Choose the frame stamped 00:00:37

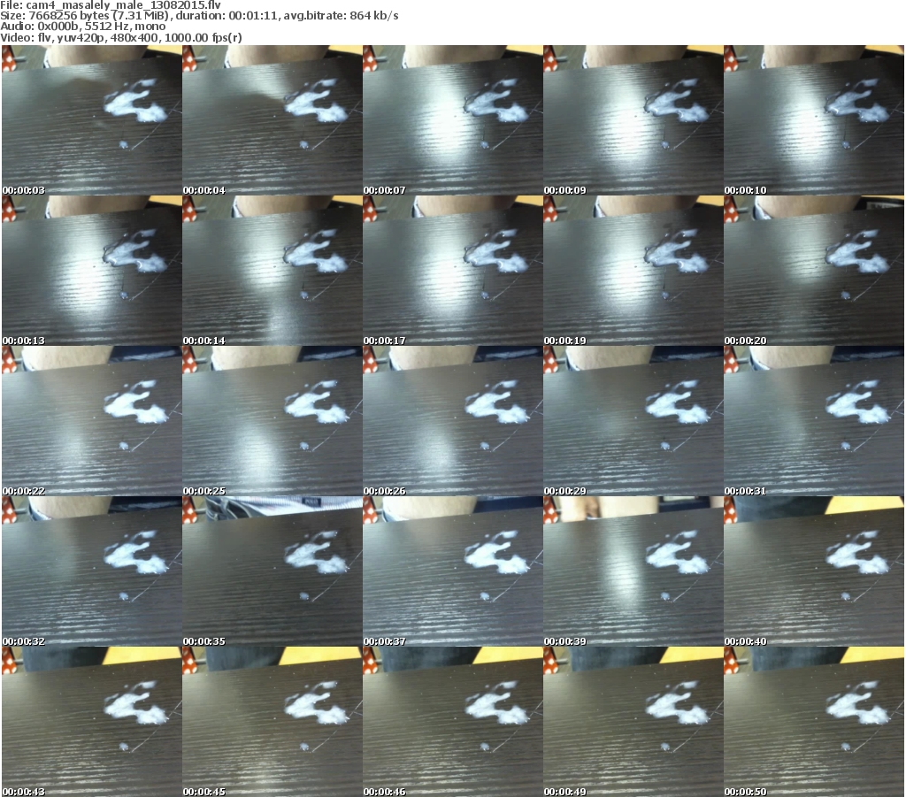[x=452, y=571]
